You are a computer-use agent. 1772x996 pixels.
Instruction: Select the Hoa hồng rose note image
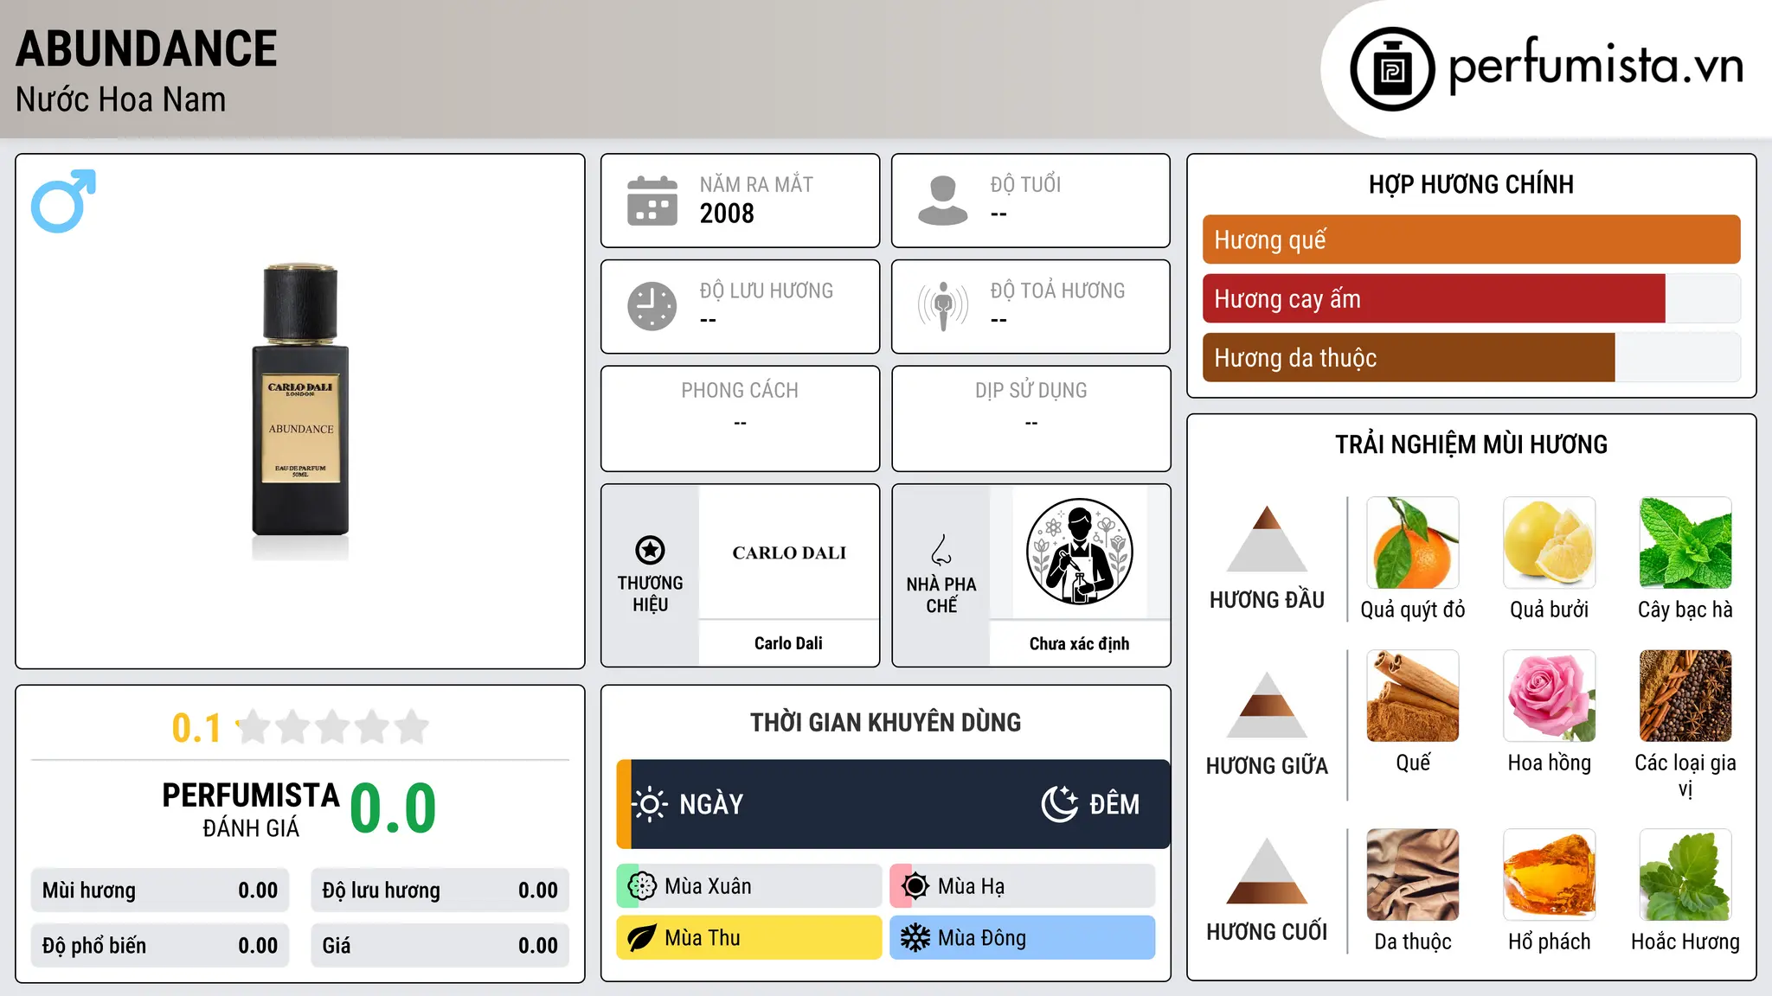point(1550,696)
